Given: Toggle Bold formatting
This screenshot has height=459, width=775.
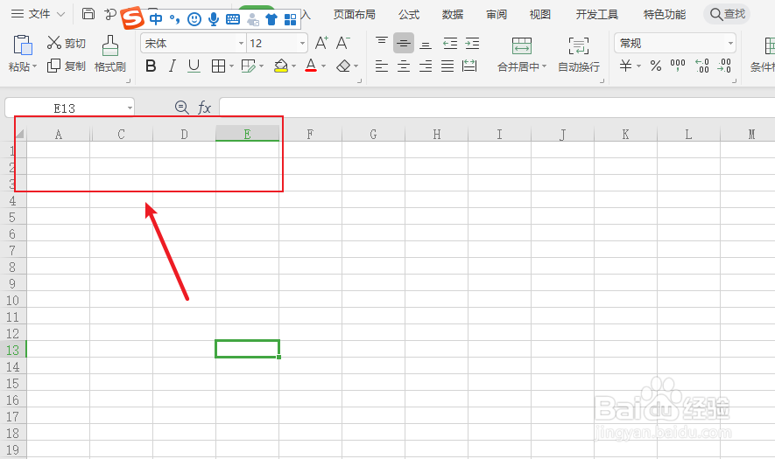Looking at the screenshot, I should [x=151, y=66].
